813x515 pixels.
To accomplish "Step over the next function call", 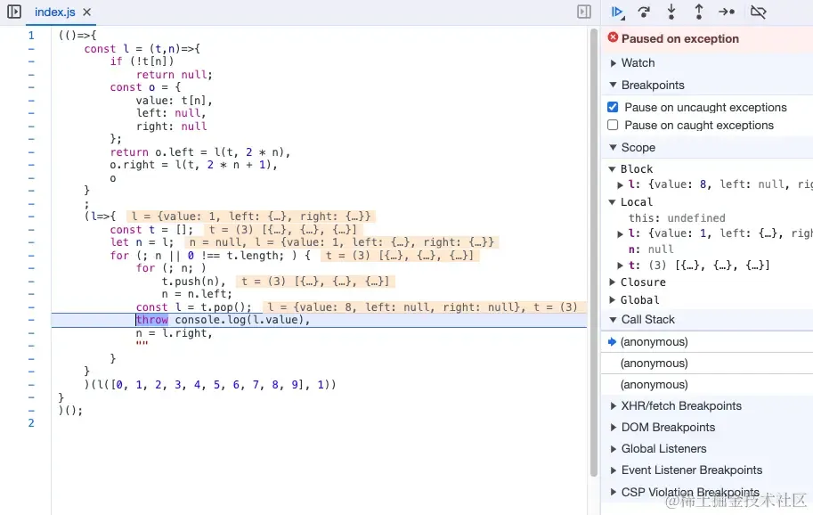I will (644, 12).
